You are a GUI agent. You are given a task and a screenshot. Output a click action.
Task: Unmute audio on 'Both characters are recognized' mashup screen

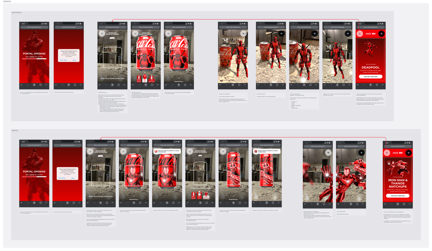click(328, 153)
